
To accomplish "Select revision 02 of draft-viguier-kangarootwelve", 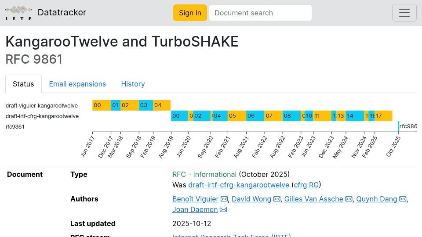I will [129, 105].
